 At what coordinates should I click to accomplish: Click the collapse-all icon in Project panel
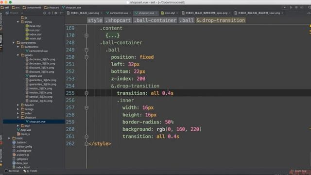[x=49, y=13]
